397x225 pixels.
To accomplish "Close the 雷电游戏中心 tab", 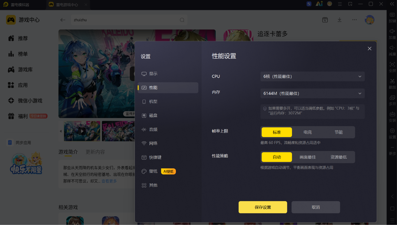I will click(x=86, y=5).
